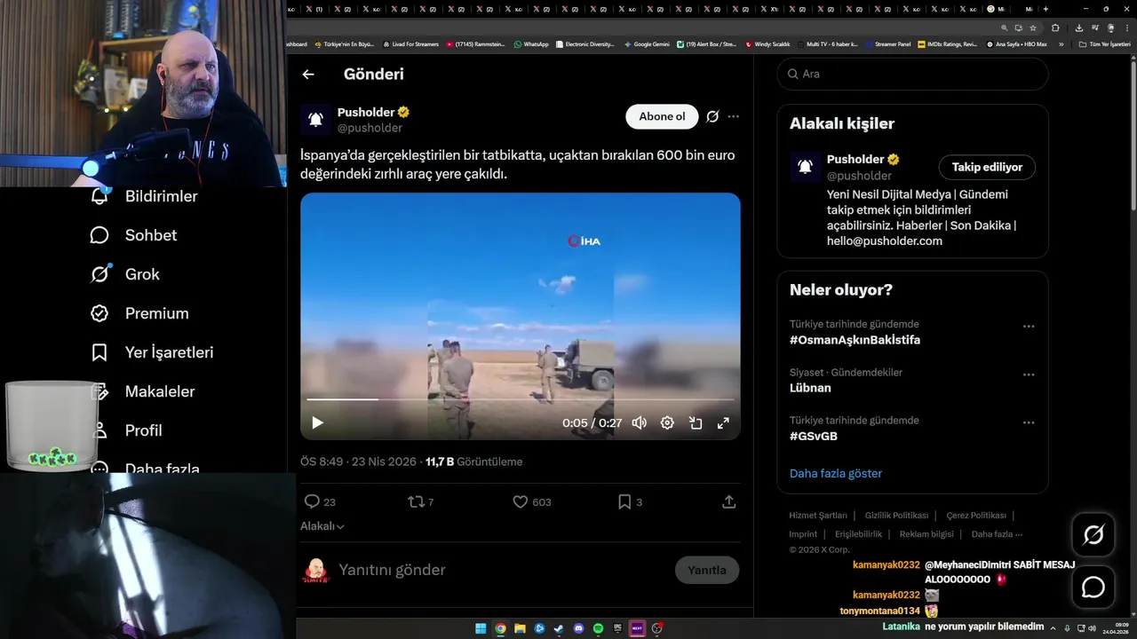Click the Pusholder author name on post
1137x639 pixels.
(x=366, y=112)
